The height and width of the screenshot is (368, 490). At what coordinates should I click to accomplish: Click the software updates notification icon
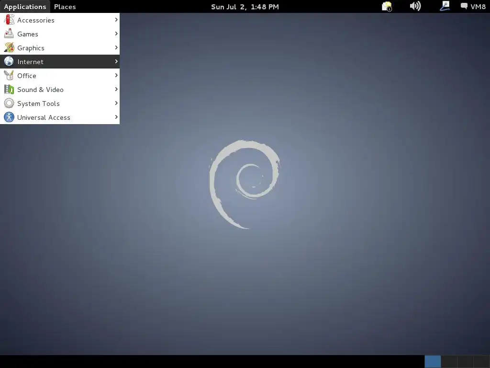coord(387,6)
